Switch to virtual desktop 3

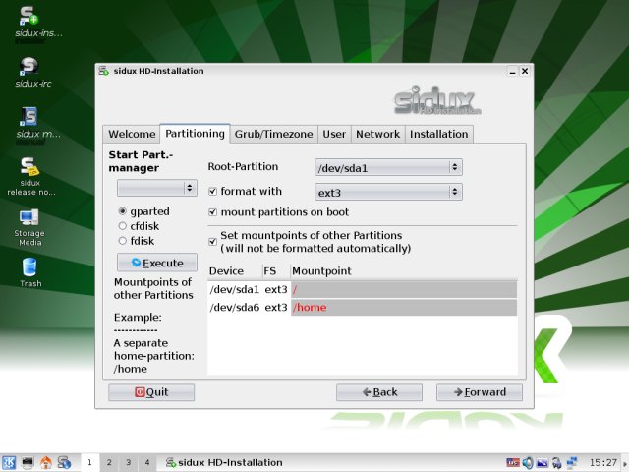[128, 463]
